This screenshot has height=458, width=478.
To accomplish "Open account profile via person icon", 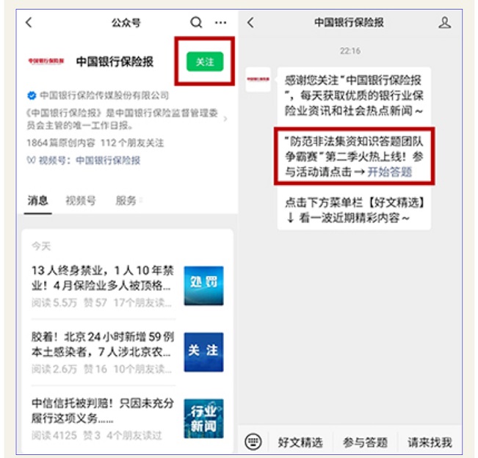I will tap(444, 23).
